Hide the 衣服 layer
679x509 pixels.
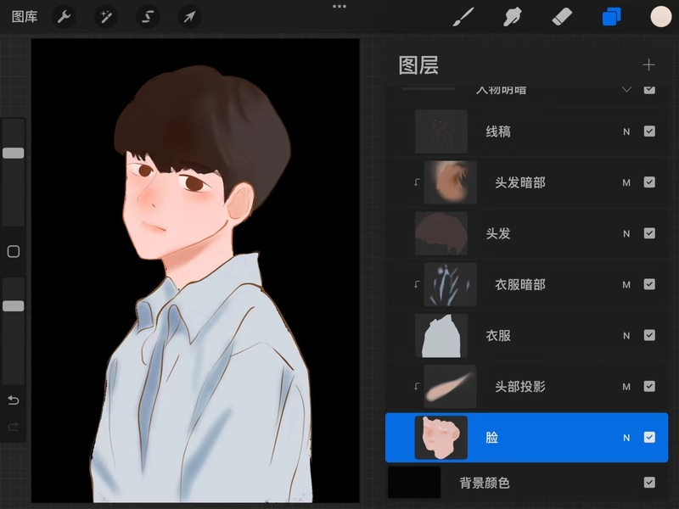(x=649, y=335)
